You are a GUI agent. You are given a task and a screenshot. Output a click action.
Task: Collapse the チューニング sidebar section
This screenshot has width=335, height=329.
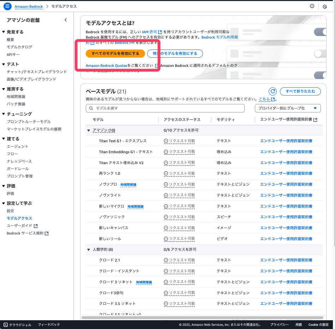coord(4,114)
